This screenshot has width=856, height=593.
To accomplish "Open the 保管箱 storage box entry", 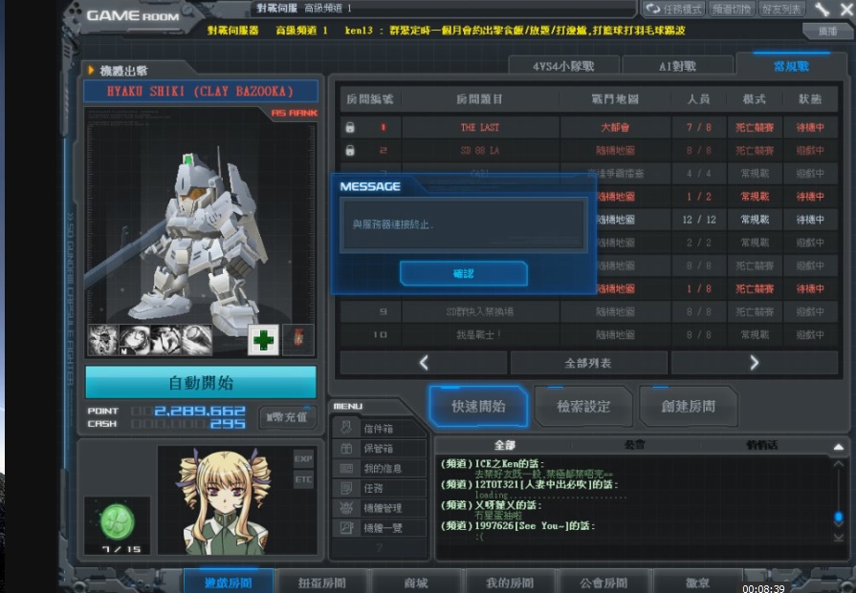I will 379,448.
